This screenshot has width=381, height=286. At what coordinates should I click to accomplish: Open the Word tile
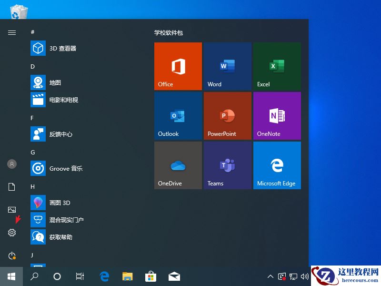point(227,66)
